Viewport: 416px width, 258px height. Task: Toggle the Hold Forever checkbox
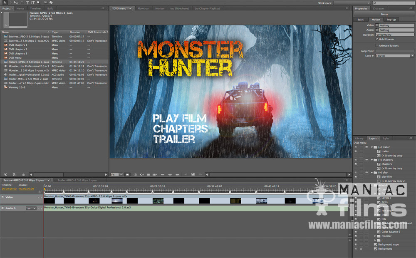click(377, 39)
